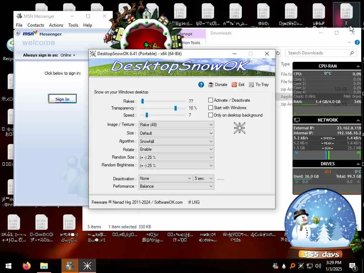Open the Deactivation dropdown showing None
Image resolution: width=364 pixels, height=273 pixels.
(166, 178)
